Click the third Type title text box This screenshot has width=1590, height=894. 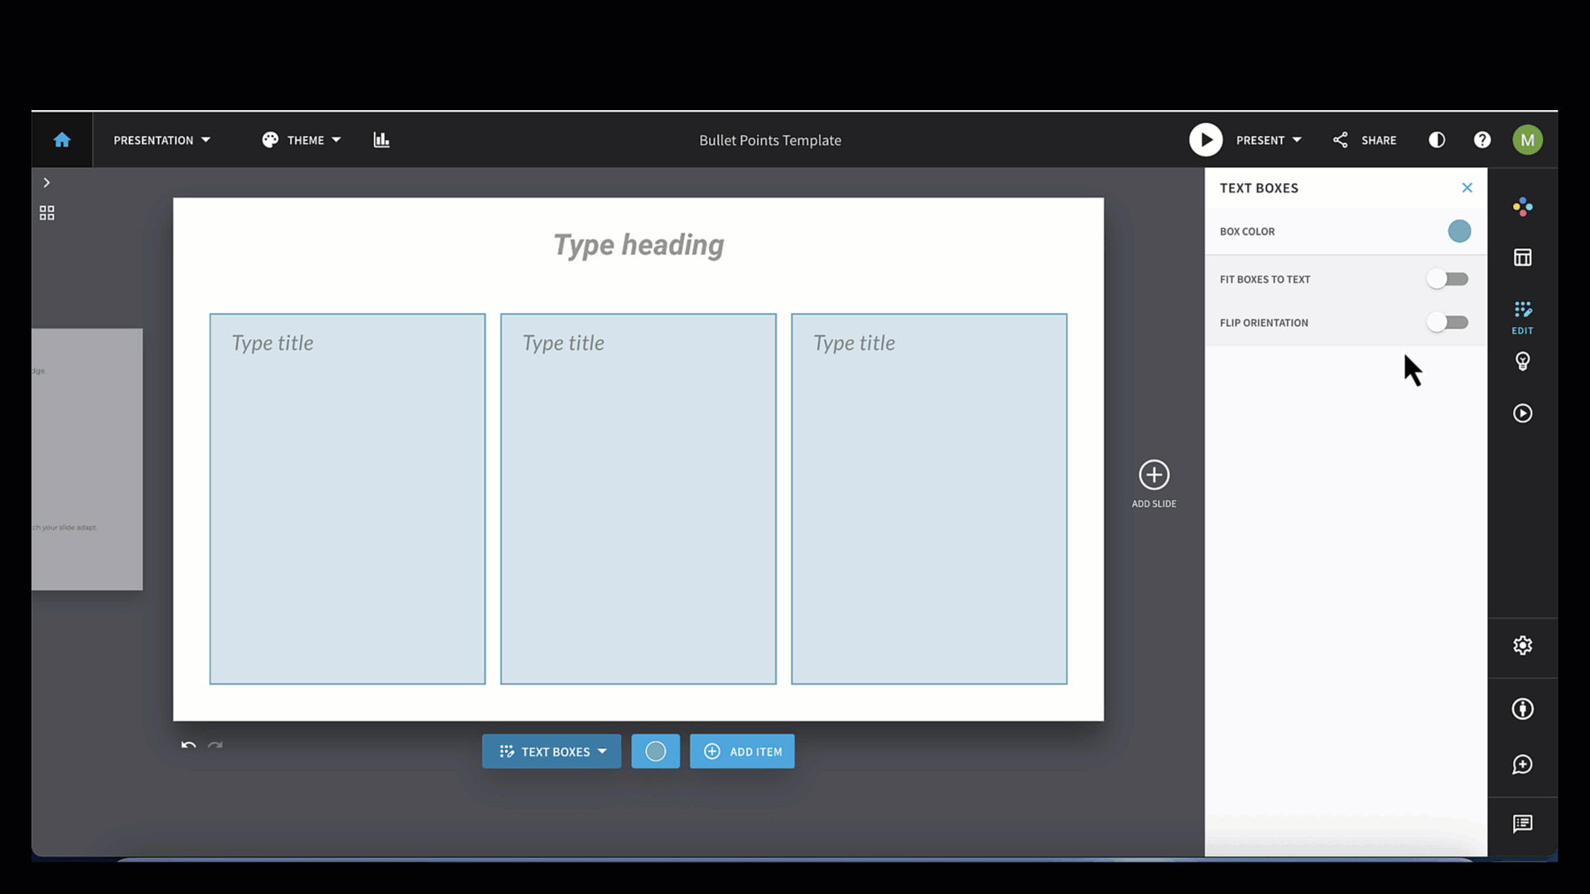coord(929,498)
